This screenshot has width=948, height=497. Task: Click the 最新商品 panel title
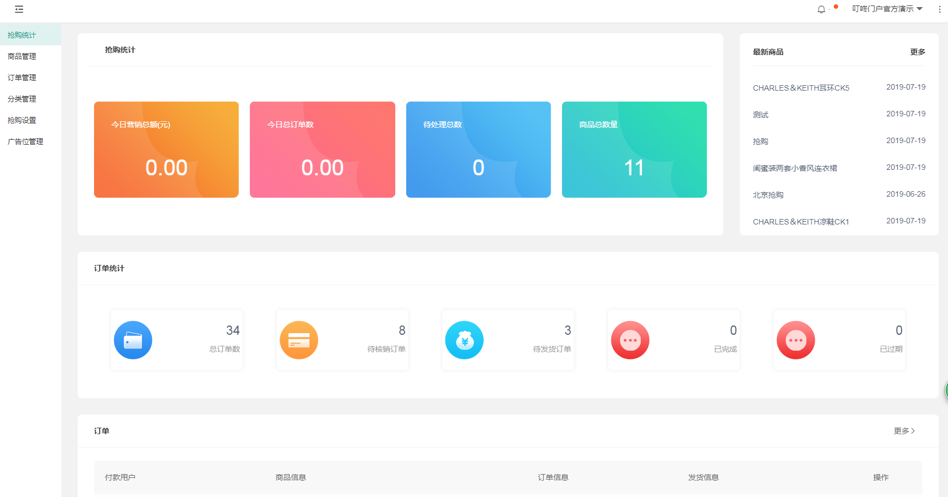(x=768, y=52)
